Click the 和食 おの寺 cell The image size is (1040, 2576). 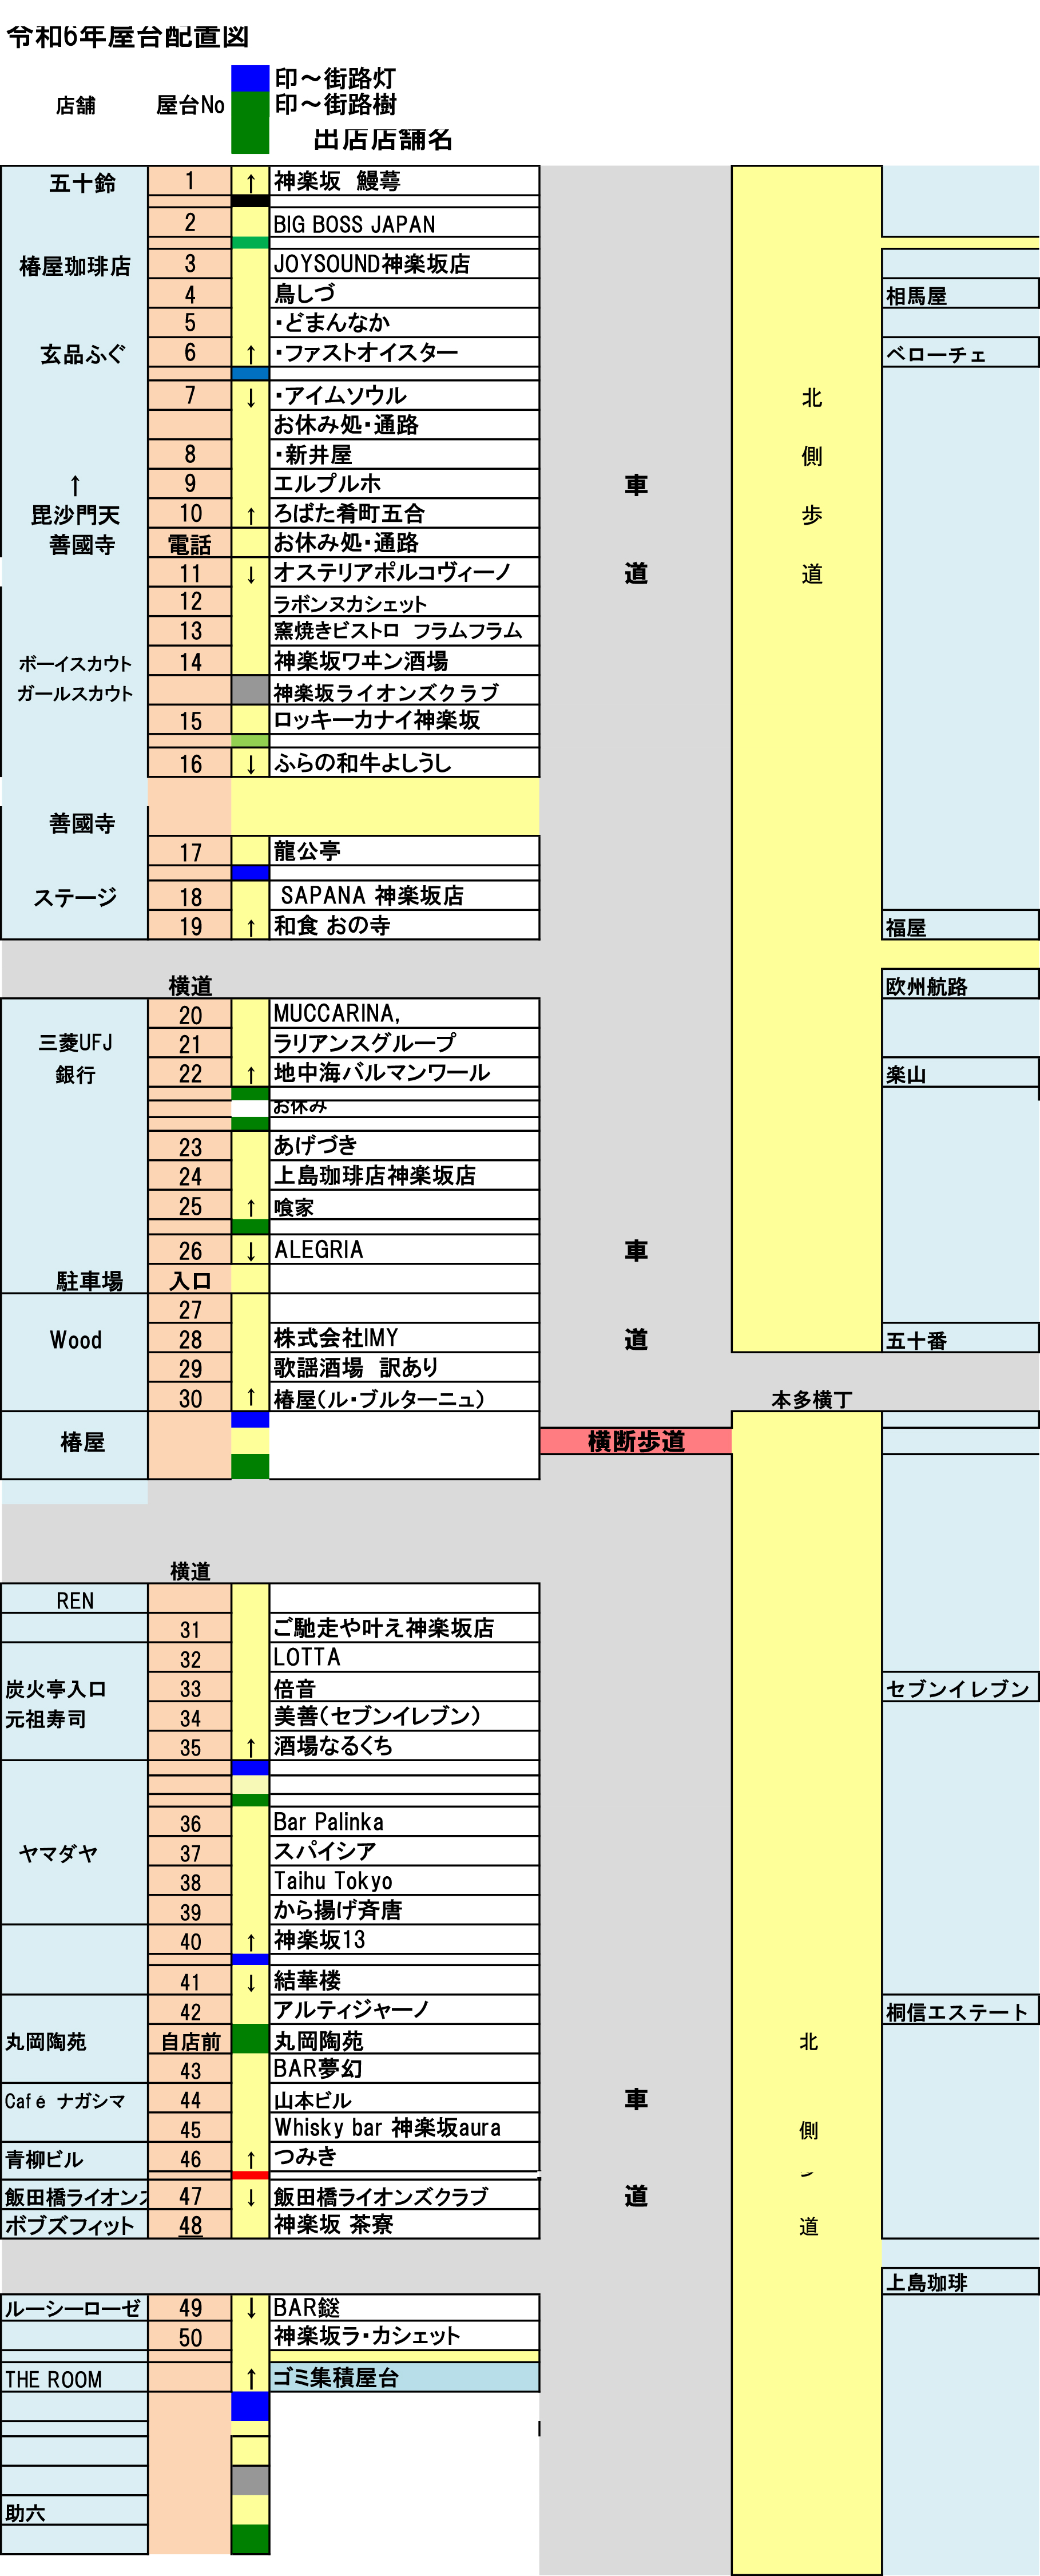(x=404, y=925)
